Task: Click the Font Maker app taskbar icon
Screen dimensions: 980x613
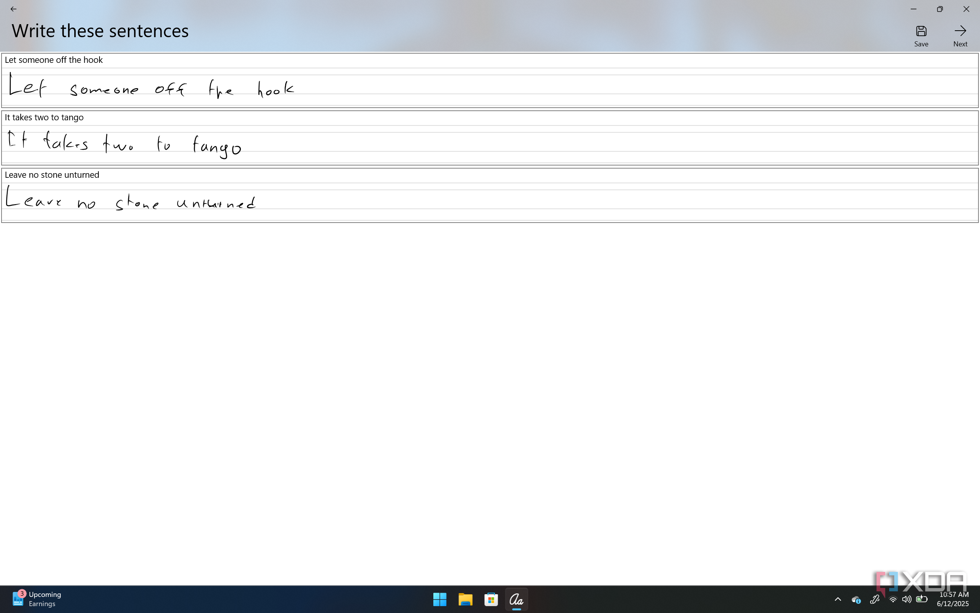Action: (516, 599)
